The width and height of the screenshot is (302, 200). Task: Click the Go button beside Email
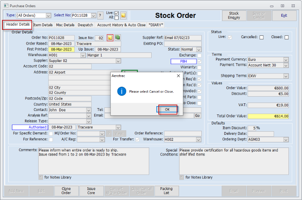pyautogui.click(x=197, y=115)
